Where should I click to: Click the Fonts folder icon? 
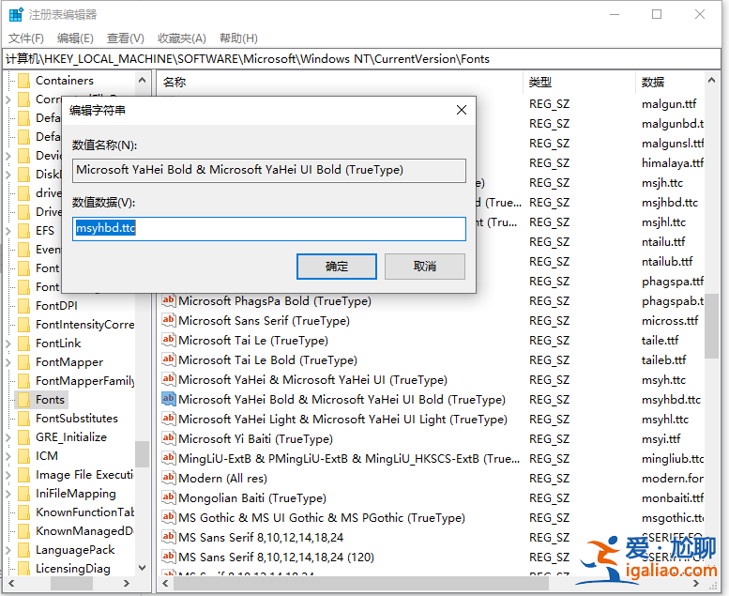click(23, 399)
